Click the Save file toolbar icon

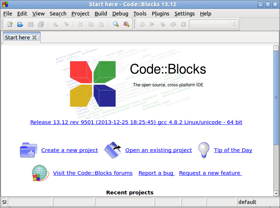pyautogui.click(x=31, y=24)
